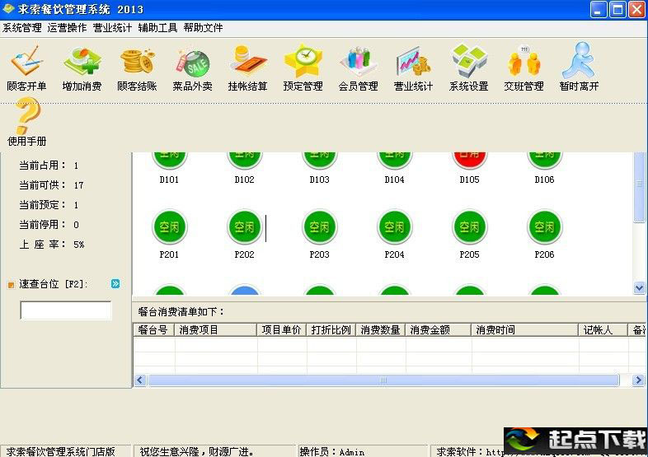Open the 运营操作 menu
Image resolution: width=648 pixels, height=457 pixels.
click(x=67, y=28)
